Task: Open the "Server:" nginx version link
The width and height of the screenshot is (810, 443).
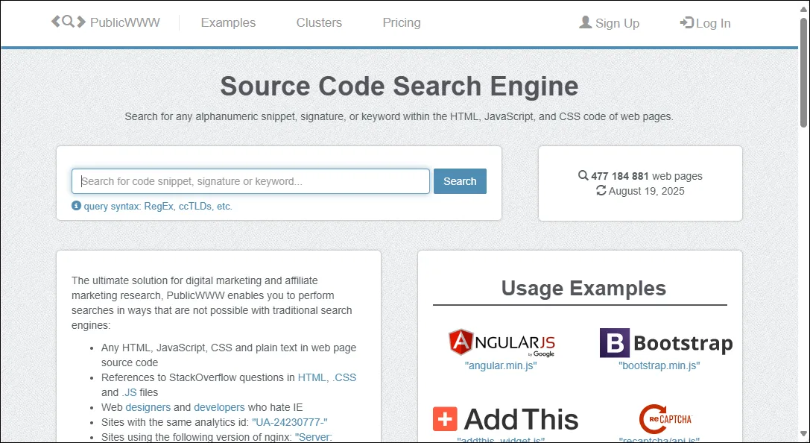Action: tap(314, 437)
